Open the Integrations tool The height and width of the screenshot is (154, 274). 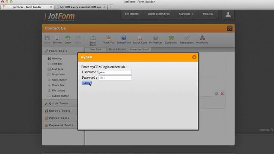(187, 39)
